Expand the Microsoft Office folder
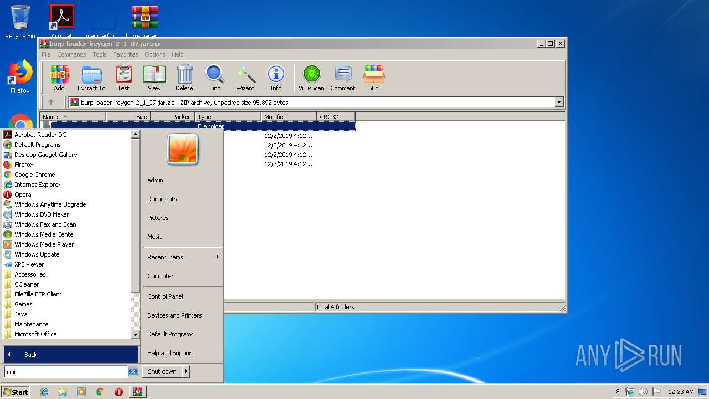Screen dimensions: 709x399 click(35, 334)
